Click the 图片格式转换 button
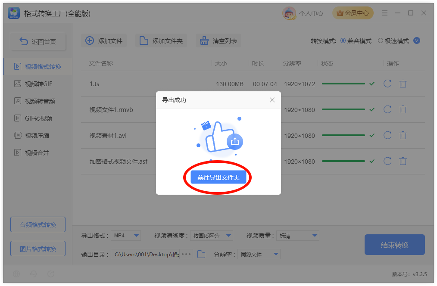This screenshot has width=437, height=286. point(38,249)
